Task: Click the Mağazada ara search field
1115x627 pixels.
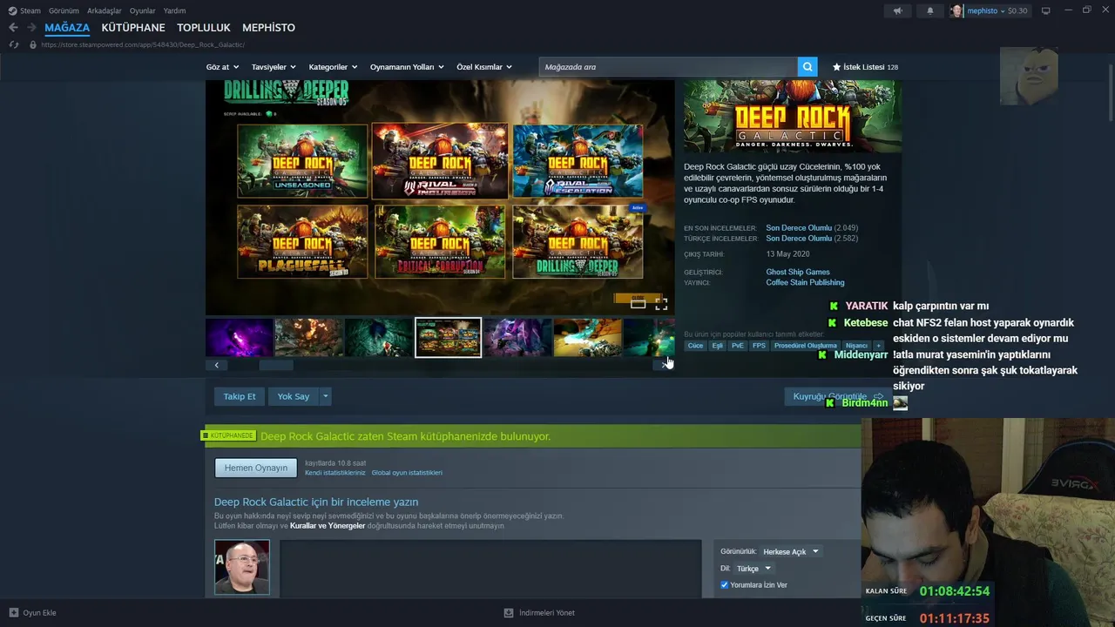Action: (x=668, y=67)
